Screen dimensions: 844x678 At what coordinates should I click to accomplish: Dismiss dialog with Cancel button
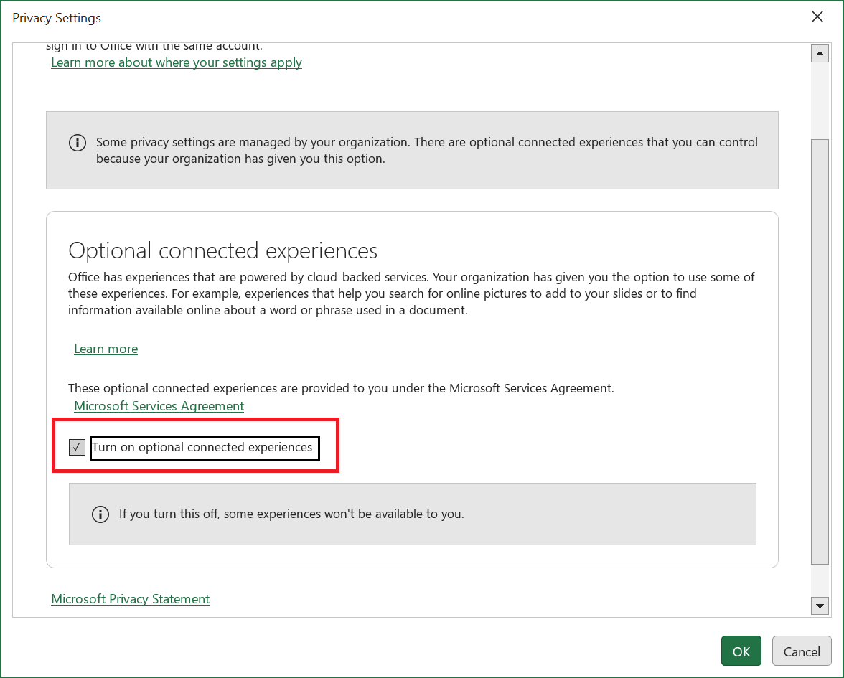pyautogui.click(x=802, y=651)
